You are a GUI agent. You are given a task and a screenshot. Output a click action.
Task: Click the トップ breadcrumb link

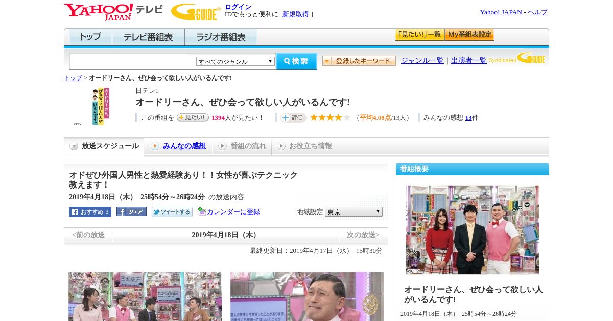pos(73,78)
